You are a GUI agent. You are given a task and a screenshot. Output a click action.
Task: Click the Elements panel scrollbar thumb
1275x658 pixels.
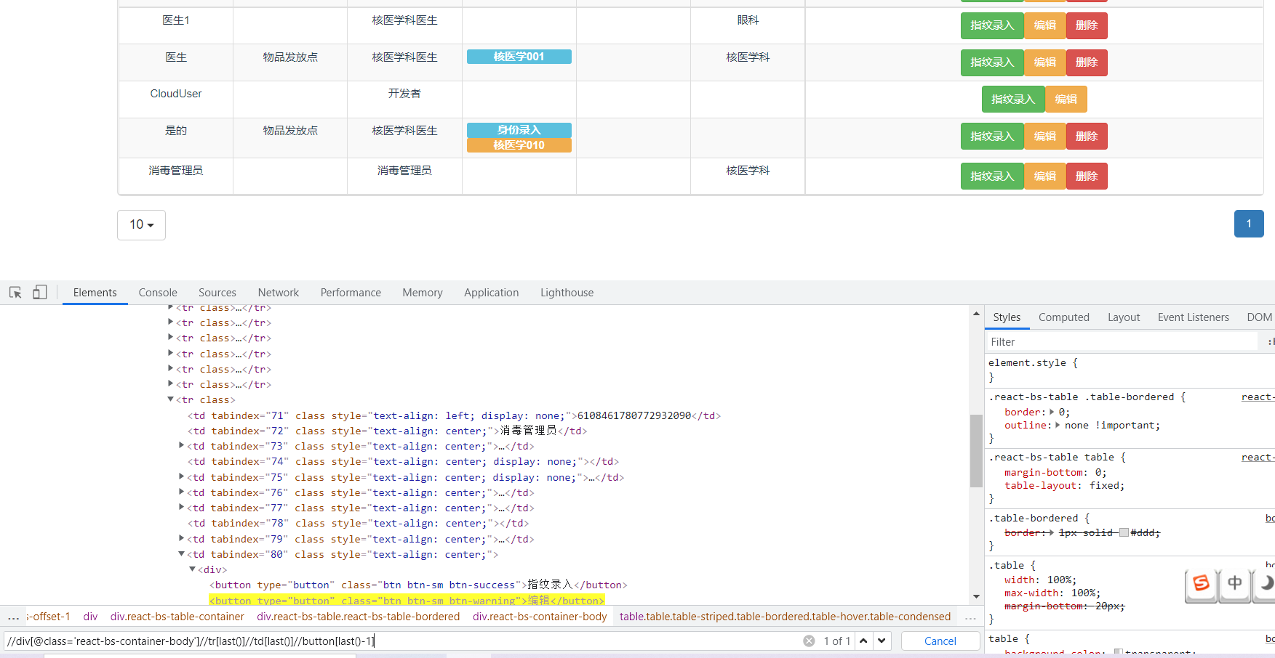click(x=976, y=450)
